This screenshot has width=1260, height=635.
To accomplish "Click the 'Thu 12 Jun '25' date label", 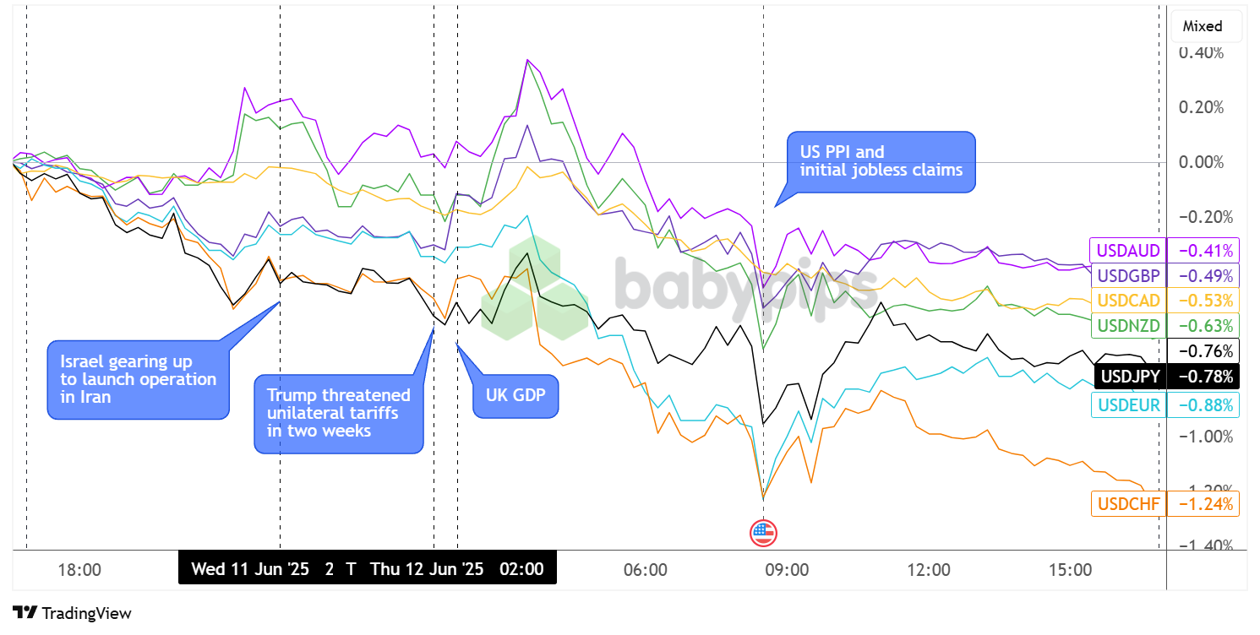I will tap(427, 568).
